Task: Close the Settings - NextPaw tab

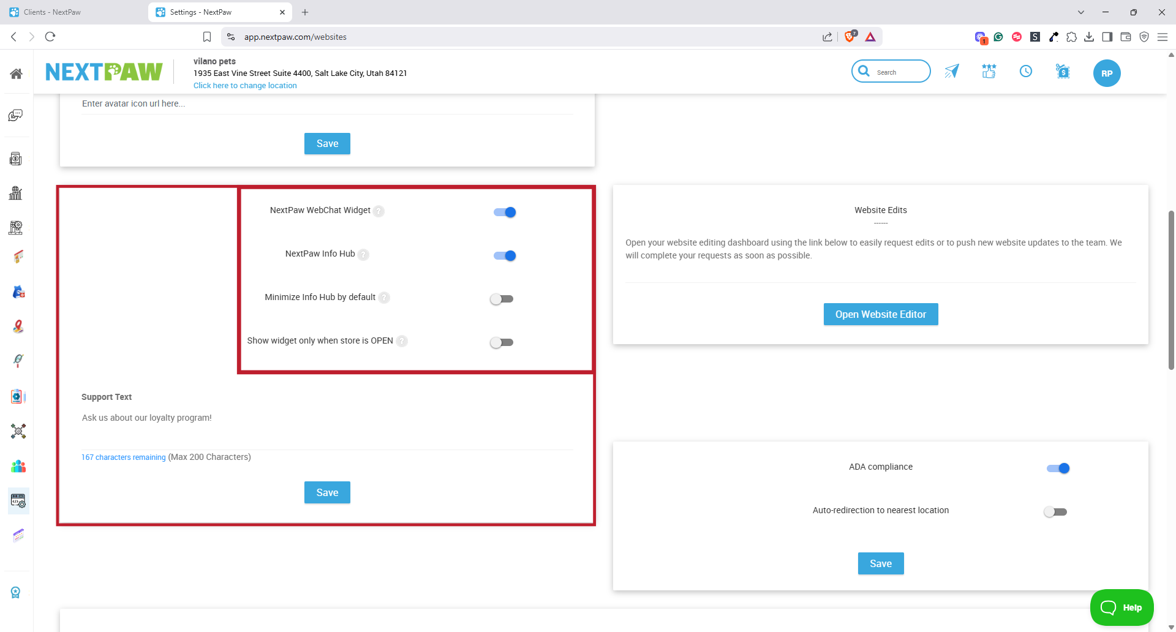Action: pos(282,12)
